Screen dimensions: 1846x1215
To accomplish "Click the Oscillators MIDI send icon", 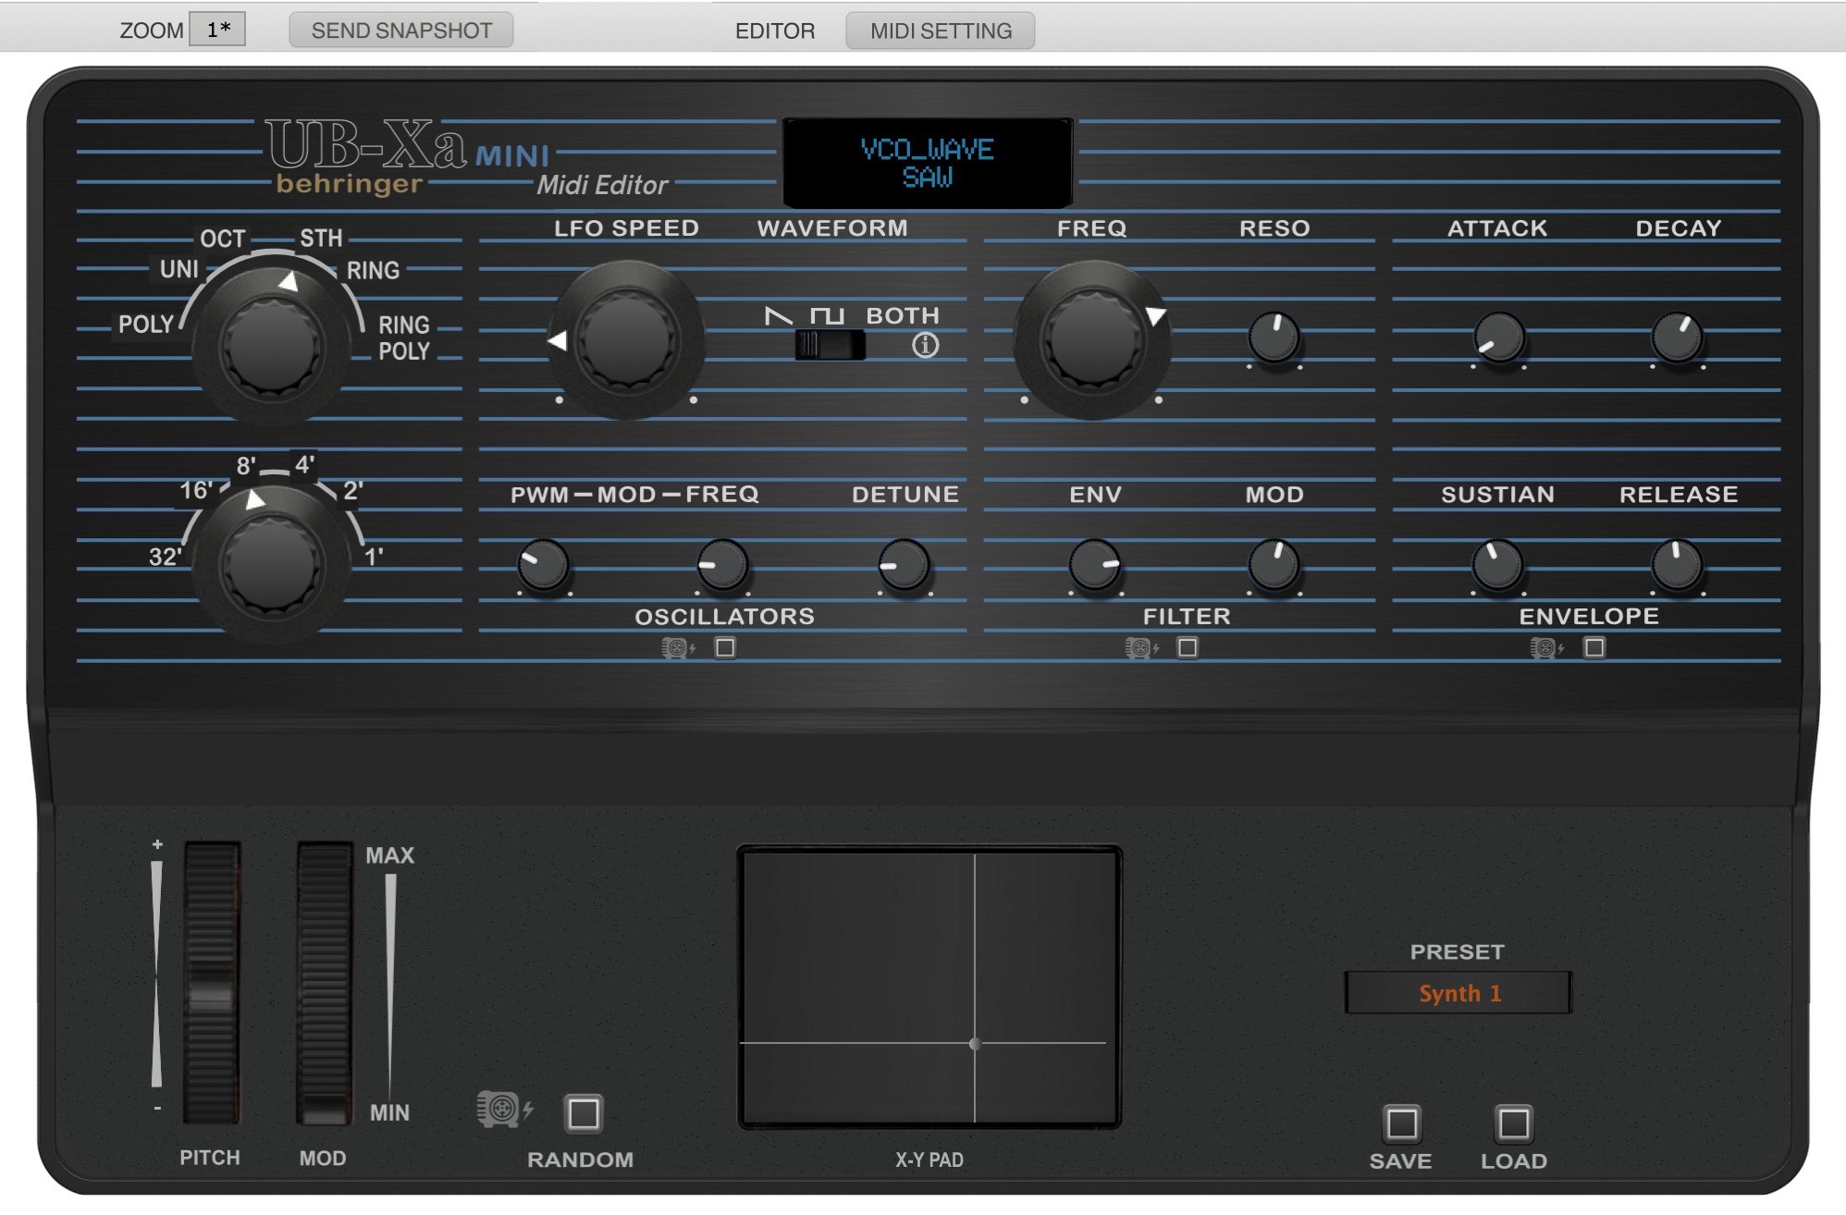I will point(678,648).
